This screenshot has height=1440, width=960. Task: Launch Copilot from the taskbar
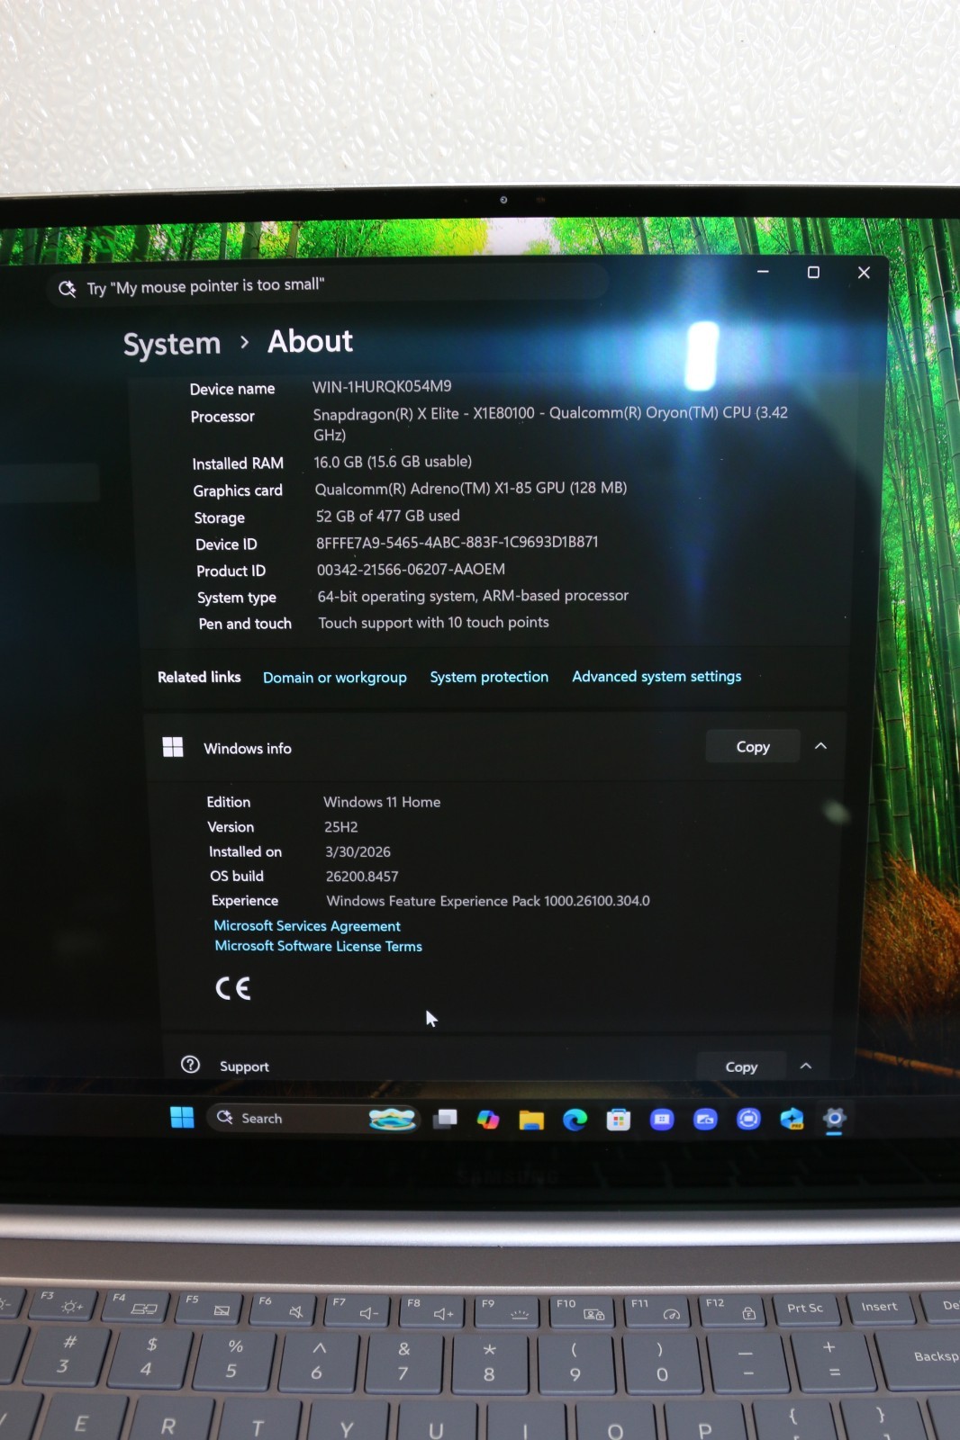click(488, 1119)
